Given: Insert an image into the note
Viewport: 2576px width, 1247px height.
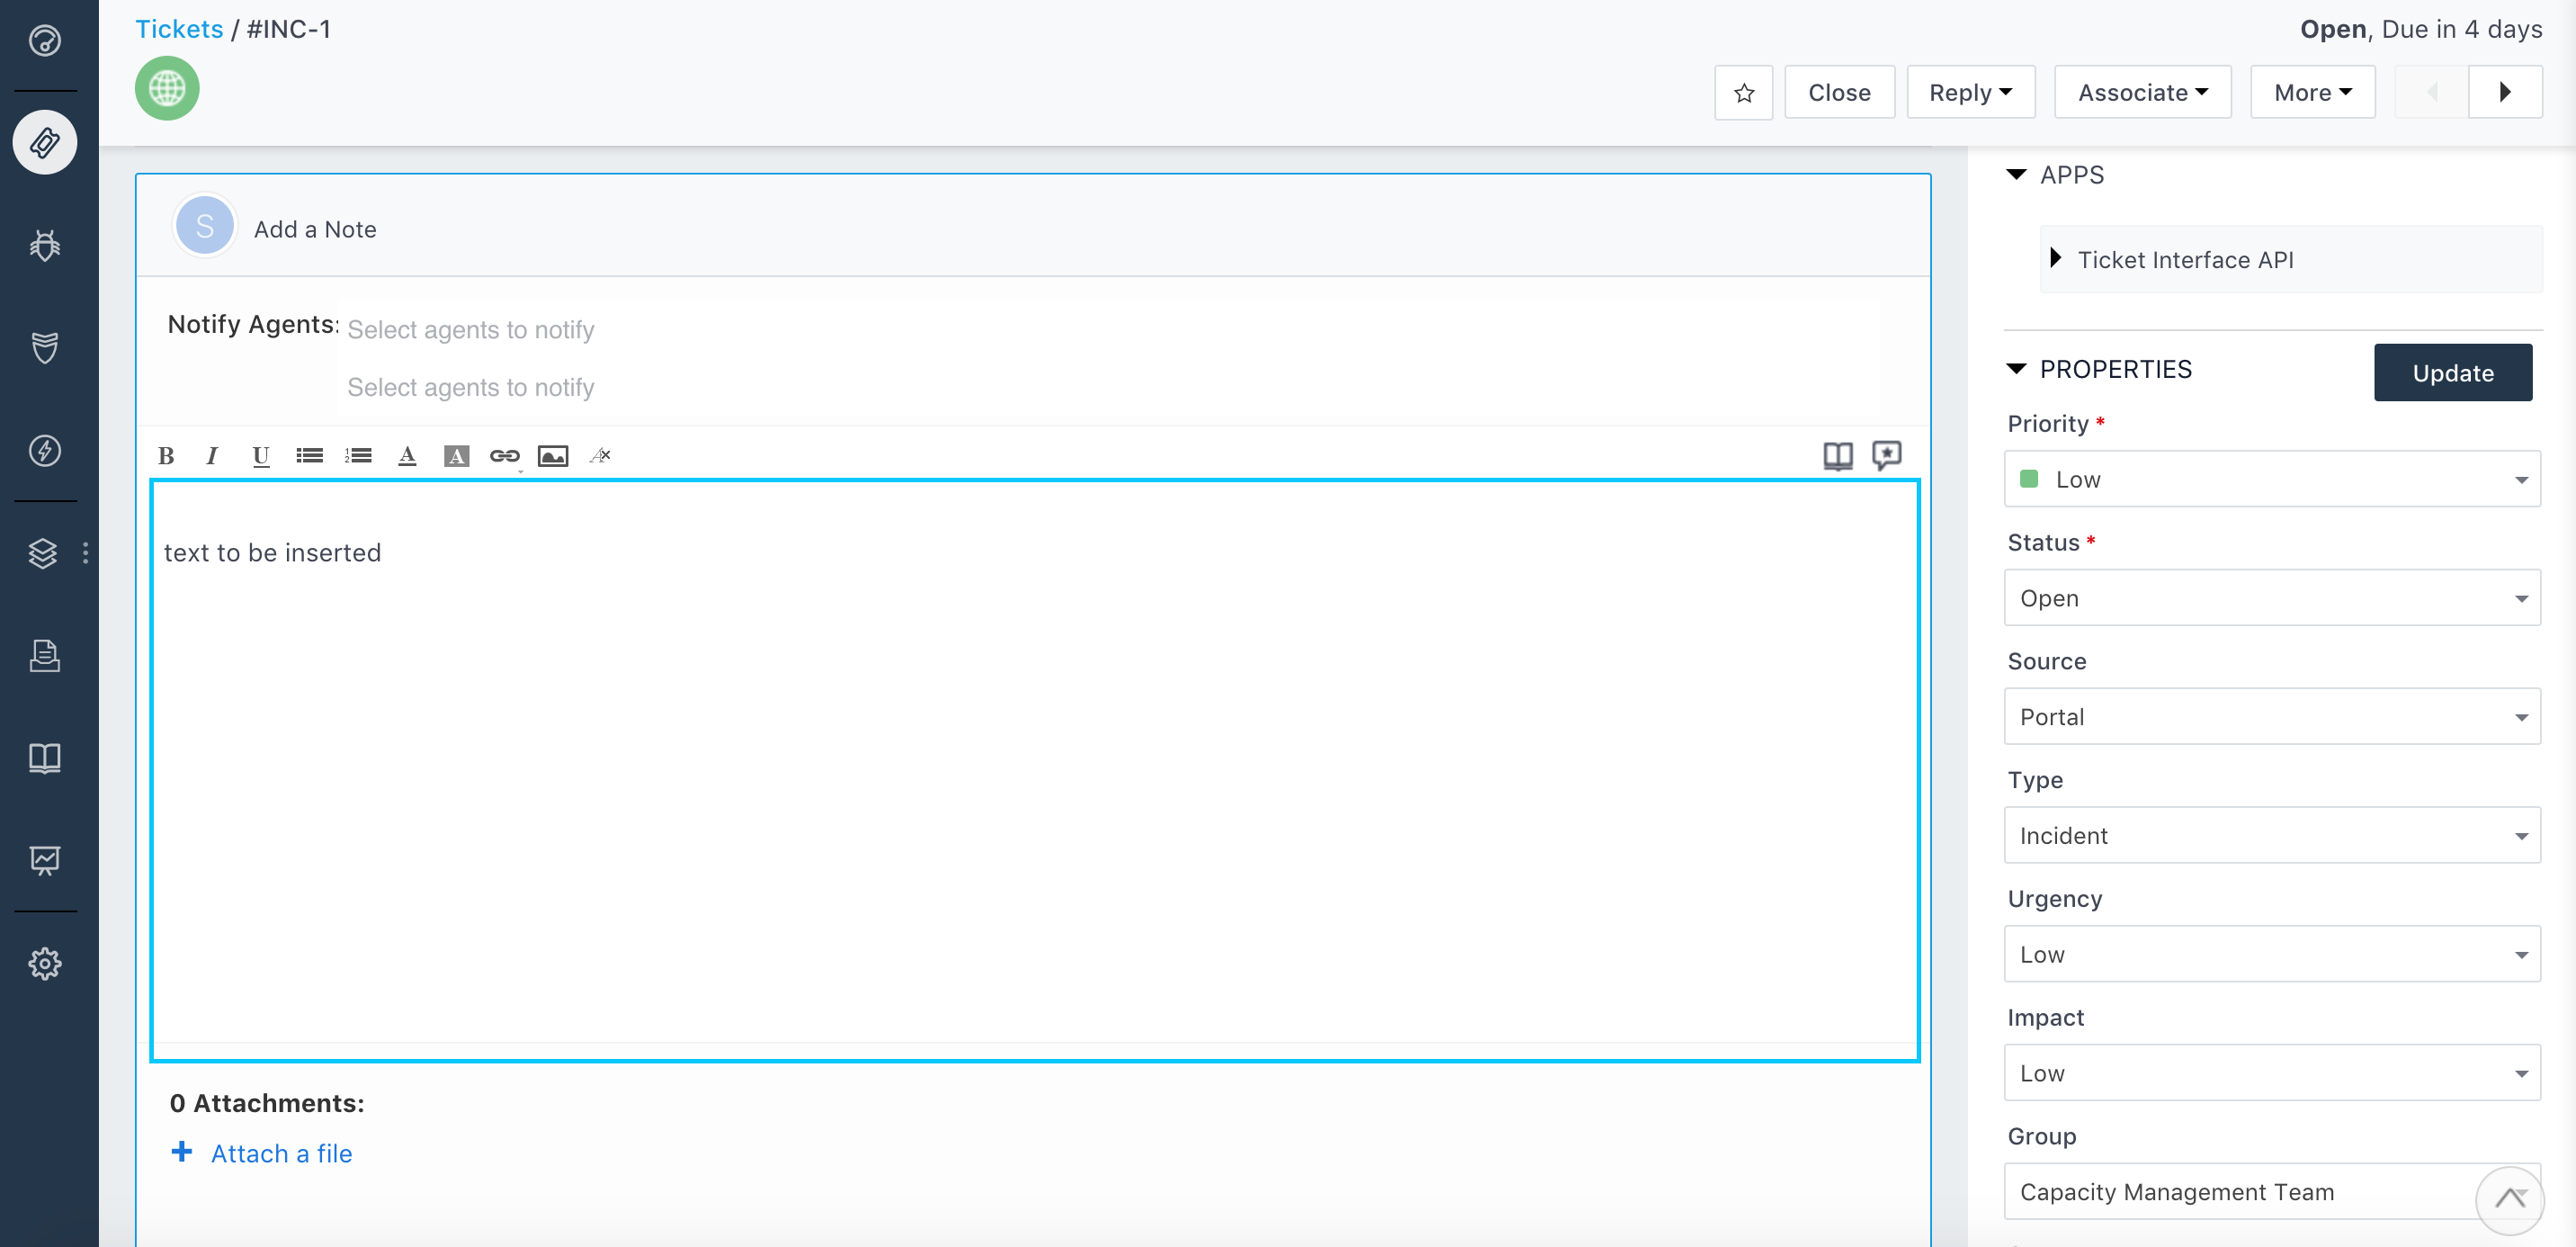Looking at the screenshot, I should [553, 456].
